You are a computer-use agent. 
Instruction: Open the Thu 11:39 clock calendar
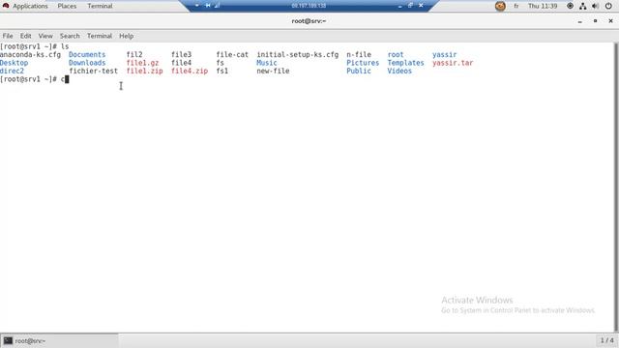(543, 6)
